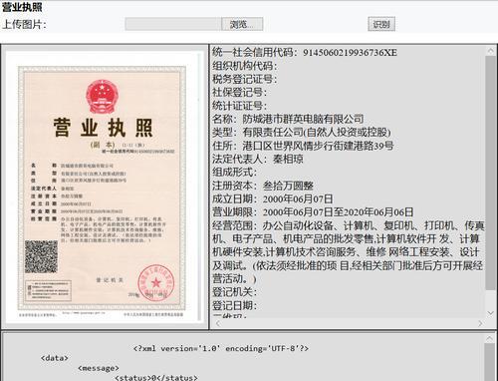Select the 统一社会信用代码 914506021993673​6XE line
This screenshot has width=498, height=381.
[305, 52]
